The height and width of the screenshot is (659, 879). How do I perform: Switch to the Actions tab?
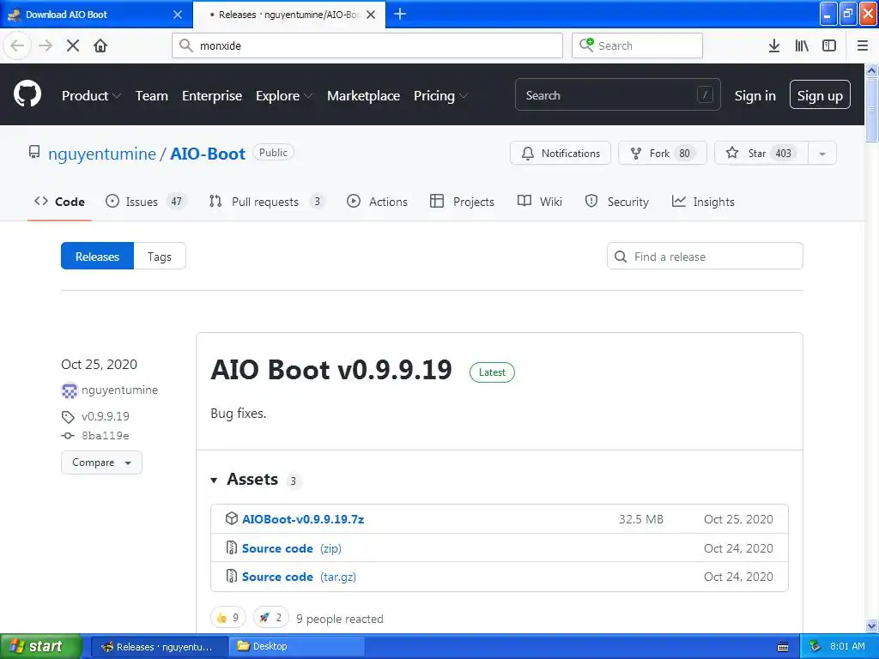378,202
